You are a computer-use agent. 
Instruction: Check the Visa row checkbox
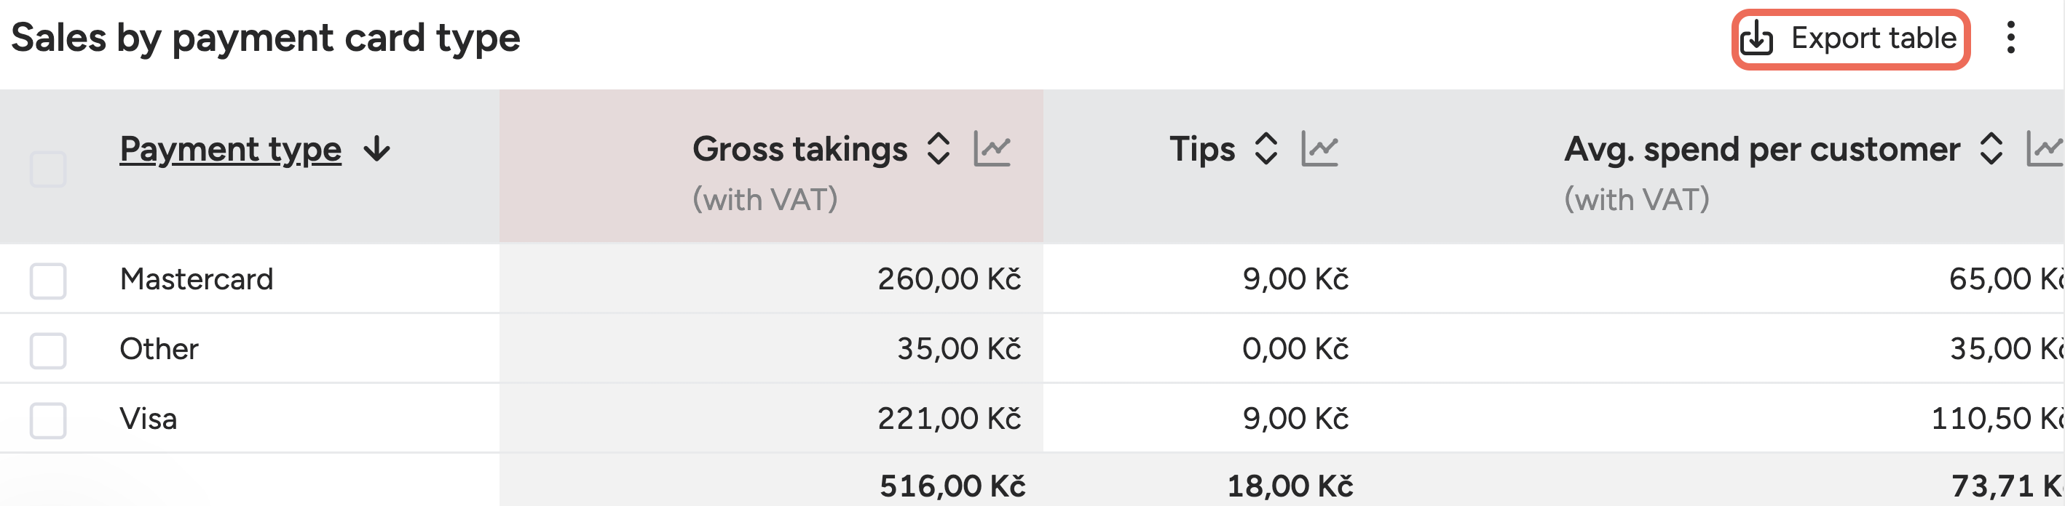(x=48, y=419)
